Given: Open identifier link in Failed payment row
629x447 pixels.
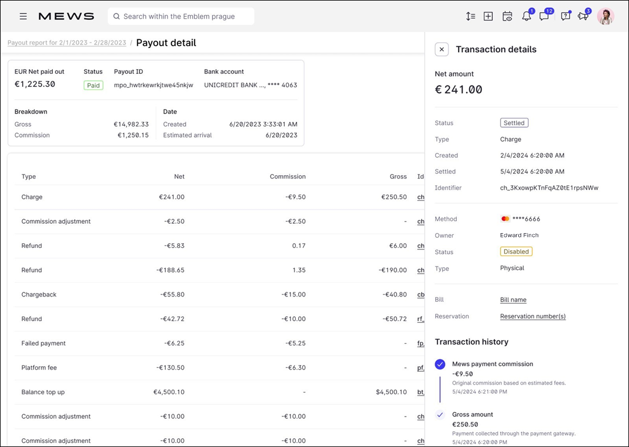Looking at the screenshot, I should coord(421,343).
